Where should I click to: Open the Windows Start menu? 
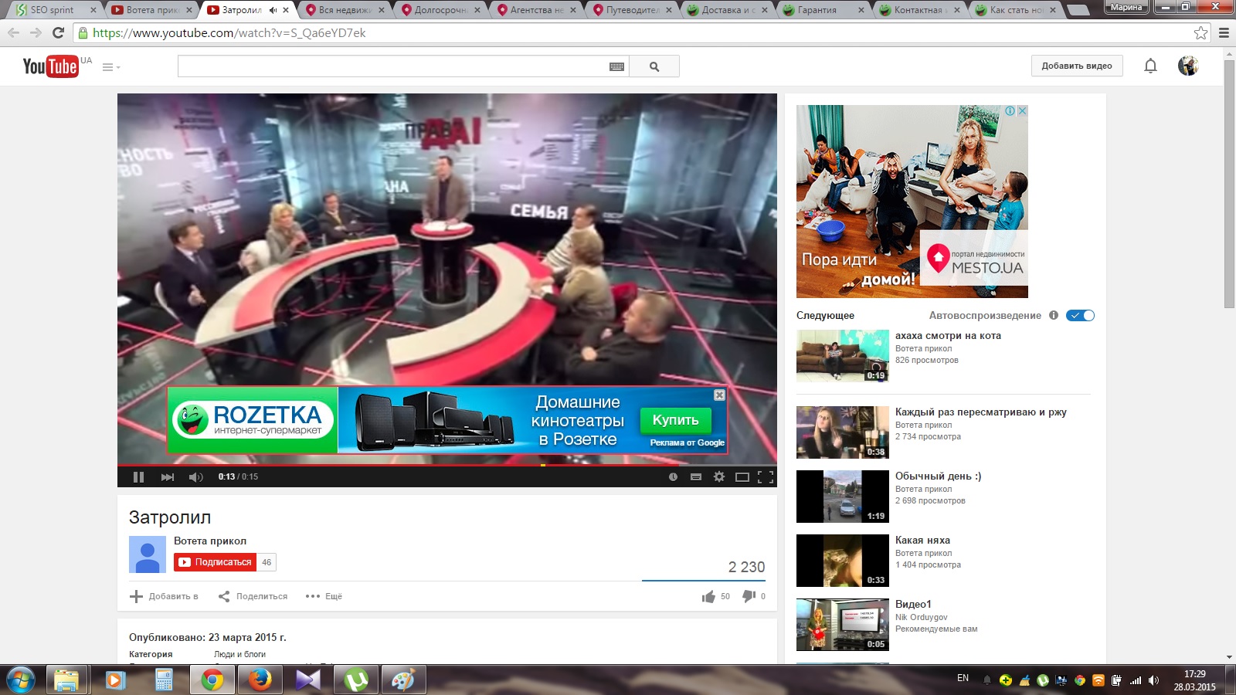coord(20,680)
